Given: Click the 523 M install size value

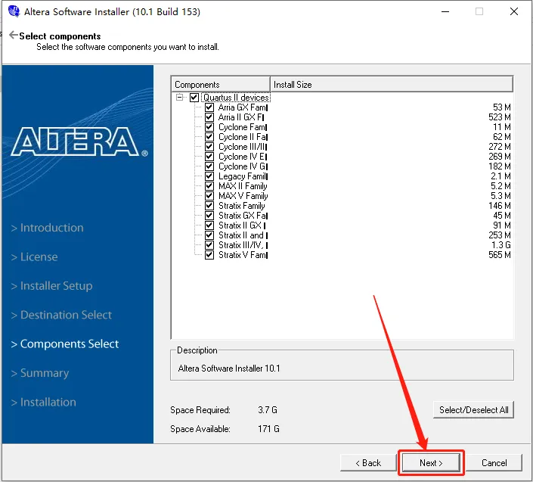Looking at the screenshot, I should click(499, 117).
